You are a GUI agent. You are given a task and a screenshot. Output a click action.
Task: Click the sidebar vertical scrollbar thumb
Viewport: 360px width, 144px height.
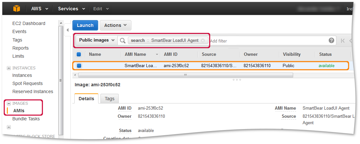(61, 80)
